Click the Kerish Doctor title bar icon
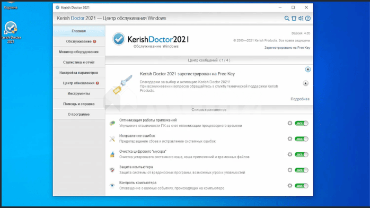This screenshot has width=370, height=208. 57,7
